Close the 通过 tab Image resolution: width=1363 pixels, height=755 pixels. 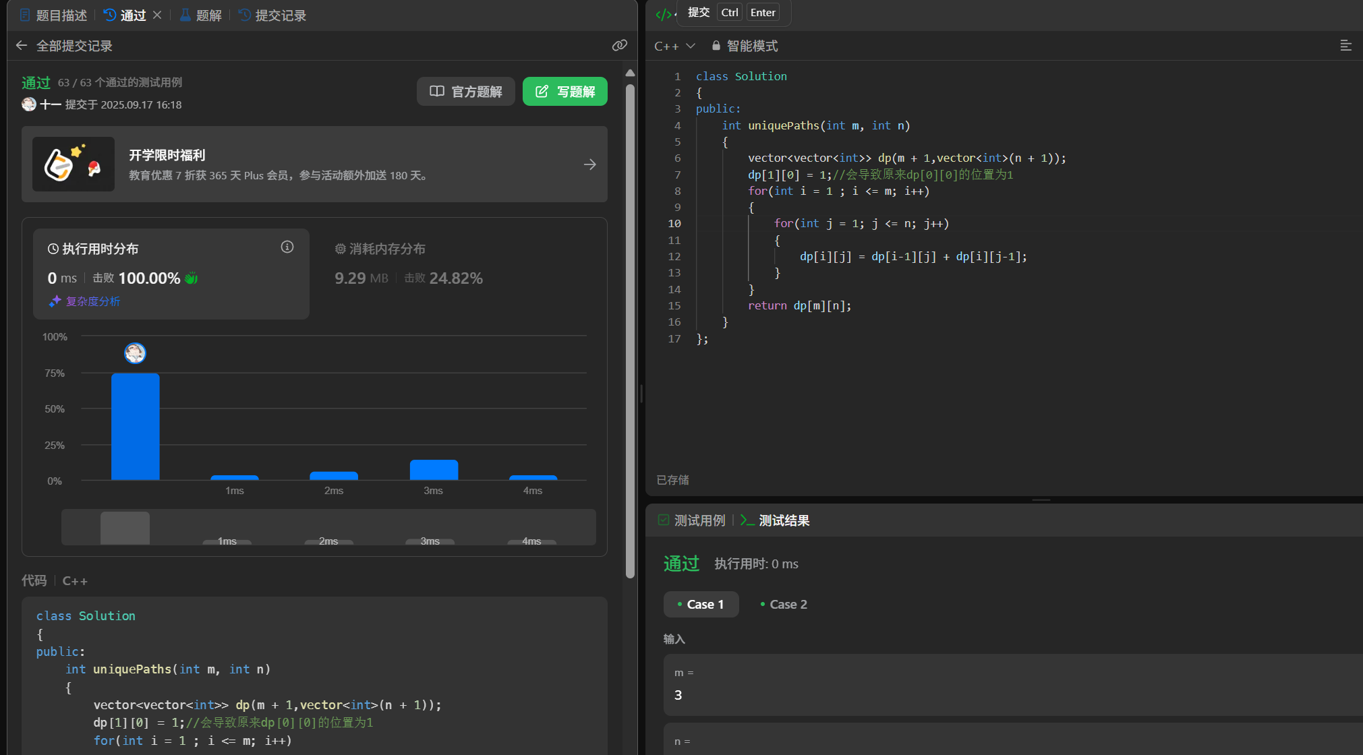point(157,15)
